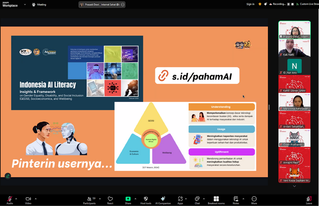The image size is (319, 206).
Task: Click the Zoom Workplace logo
Action: (x=10, y=4)
